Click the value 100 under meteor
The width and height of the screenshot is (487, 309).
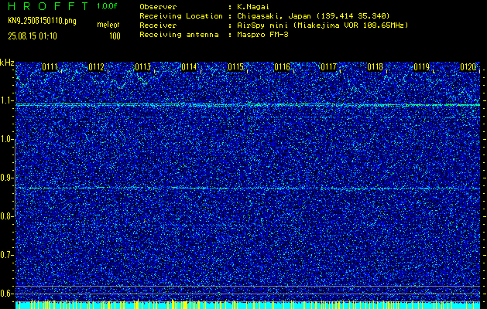click(x=115, y=36)
